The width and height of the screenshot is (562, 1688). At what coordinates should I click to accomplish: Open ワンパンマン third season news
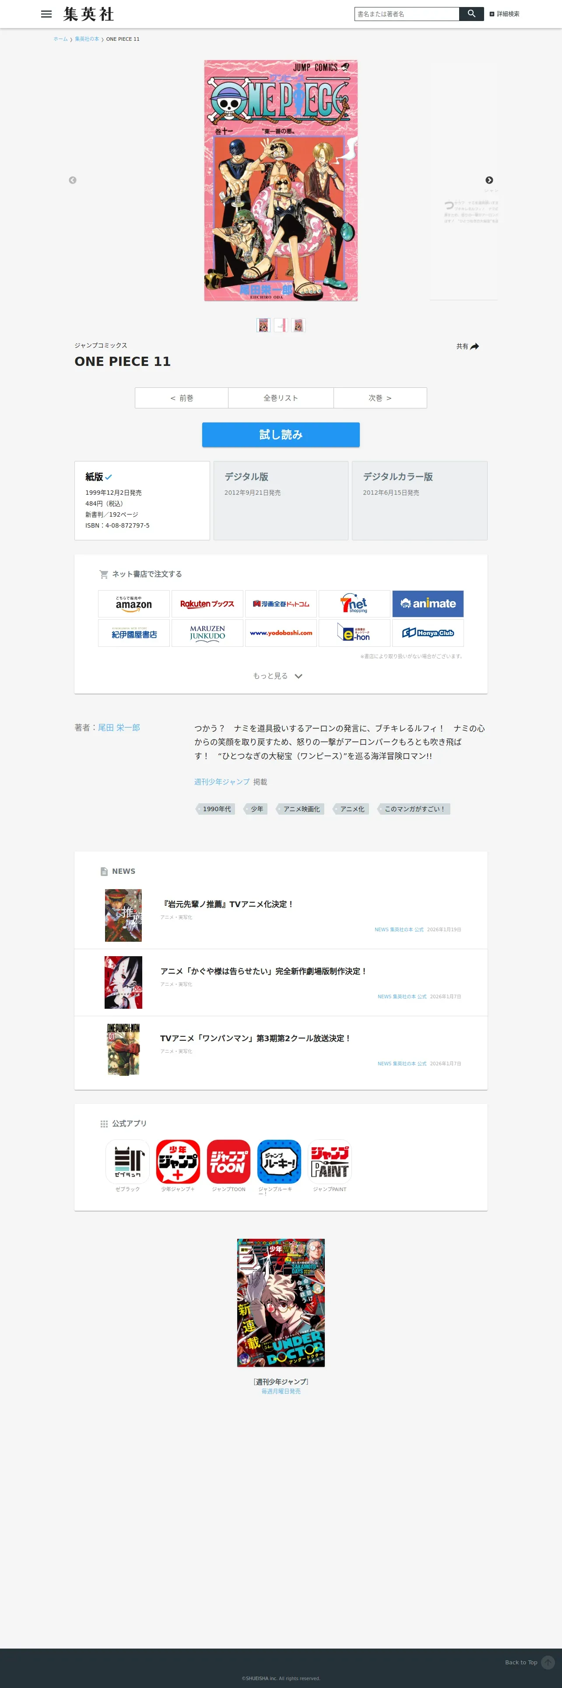tap(256, 1038)
